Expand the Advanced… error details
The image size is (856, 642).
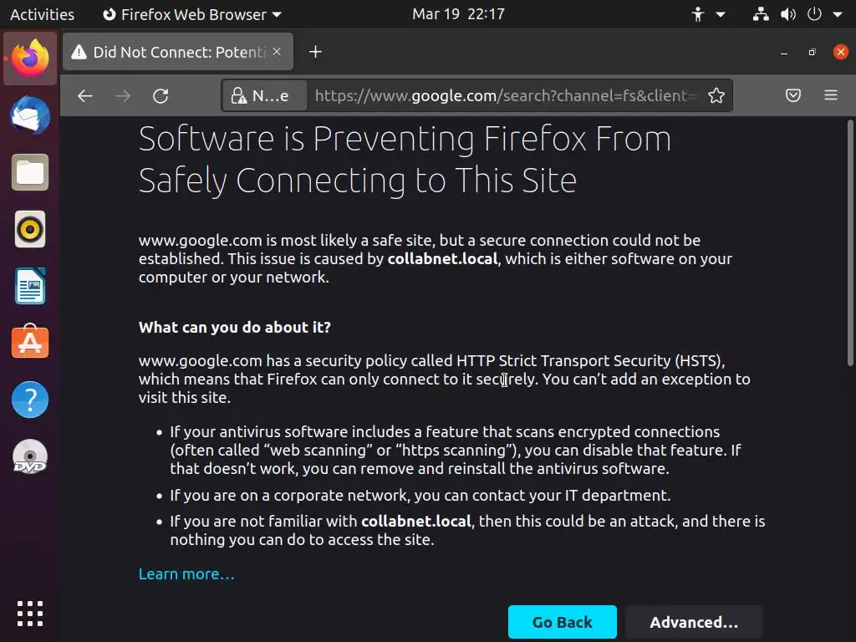coord(693,622)
